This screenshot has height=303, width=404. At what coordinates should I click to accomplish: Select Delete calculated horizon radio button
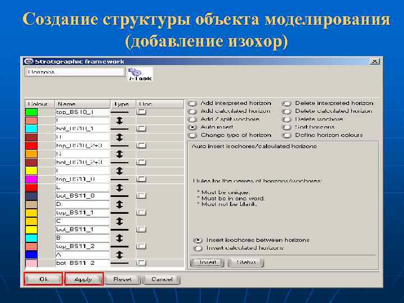pos(286,111)
